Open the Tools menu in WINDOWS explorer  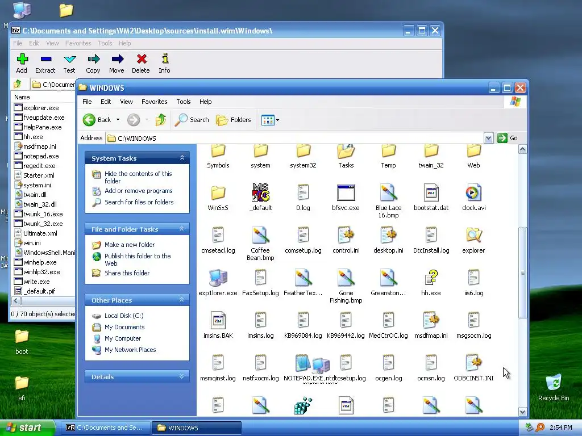point(184,102)
